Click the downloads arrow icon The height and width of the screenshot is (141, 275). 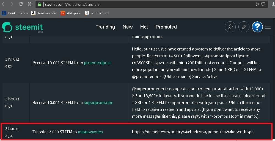[x=273, y=4]
